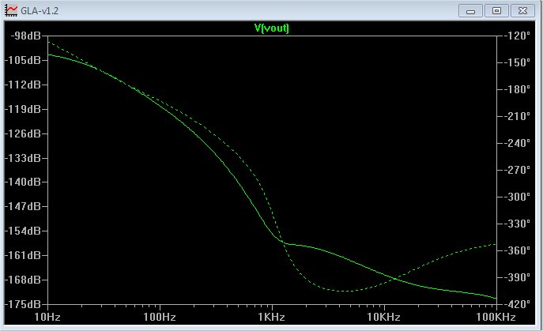Maximize the GLA-v1.2 plot window
This screenshot has height=331, width=543.
(x=496, y=11)
